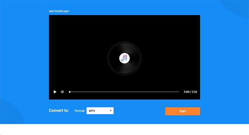Click the white area below the blue panel
This screenshot has width=249, height=135.
125,130
